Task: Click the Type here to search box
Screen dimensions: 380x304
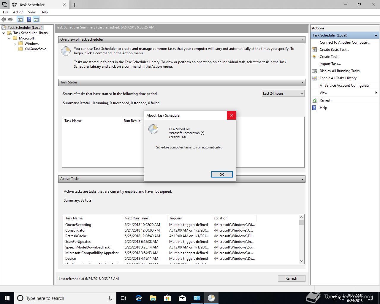Action: [x=66, y=298]
